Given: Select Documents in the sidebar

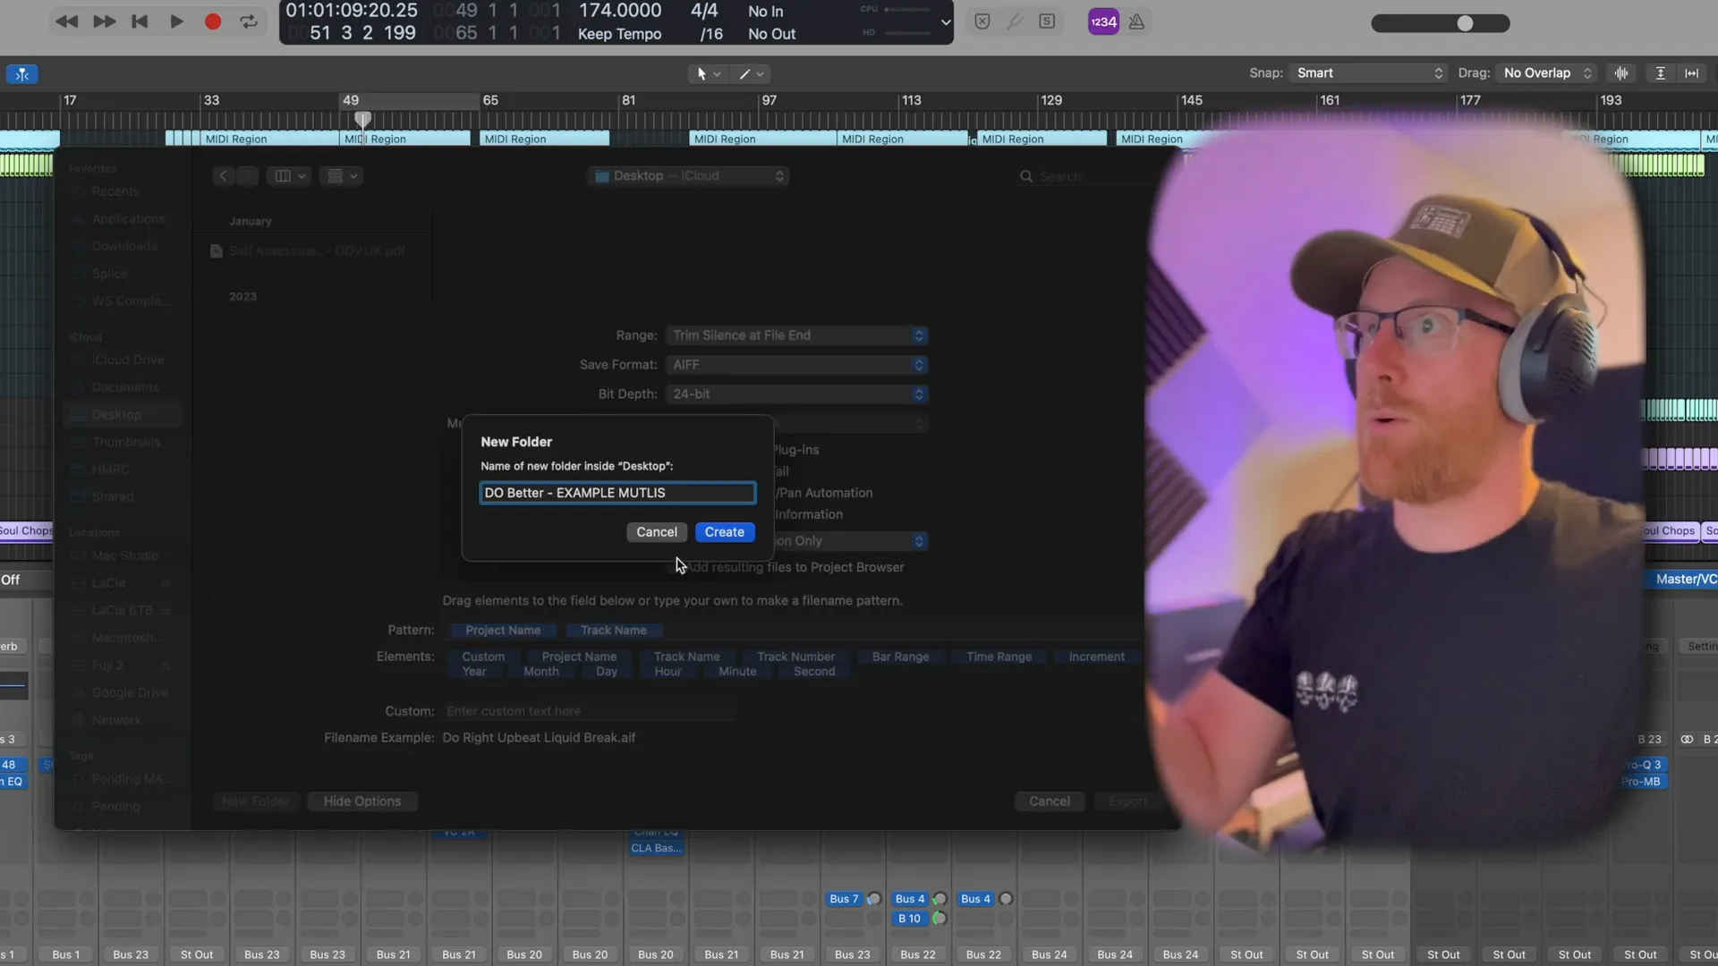Looking at the screenshot, I should (x=125, y=387).
